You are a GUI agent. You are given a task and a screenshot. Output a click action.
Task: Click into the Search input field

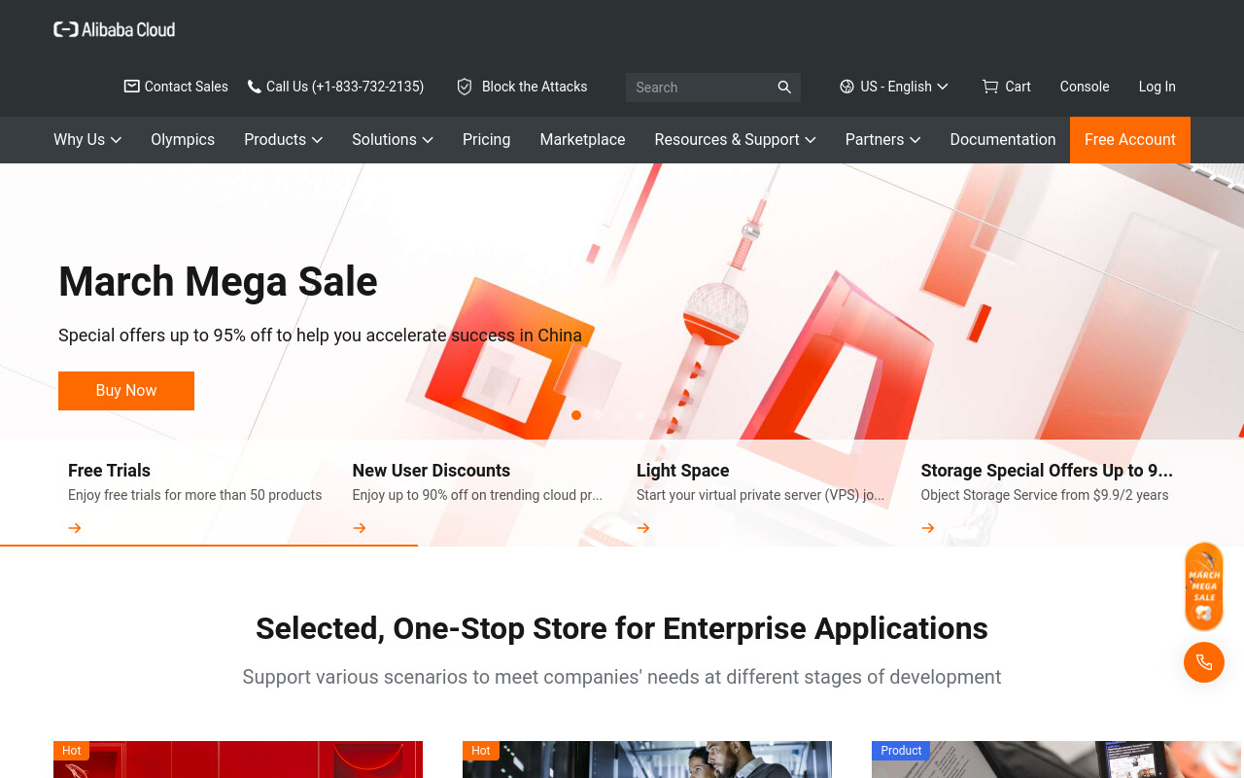pos(702,88)
